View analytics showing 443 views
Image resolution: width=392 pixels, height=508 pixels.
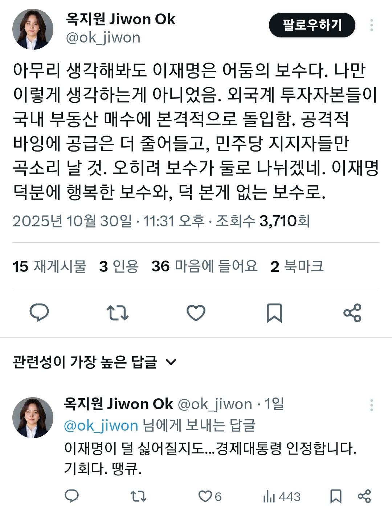pos(282,496)
